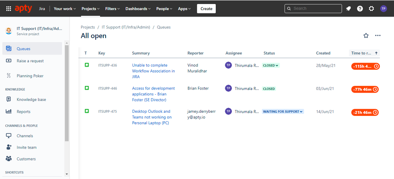Open Knowledge base in sidebar
Screen dimensions: 394x179
pyautogui.click(x=32, y=99)
